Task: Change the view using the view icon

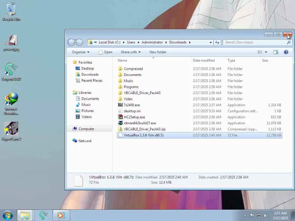Action: point(260,52)
